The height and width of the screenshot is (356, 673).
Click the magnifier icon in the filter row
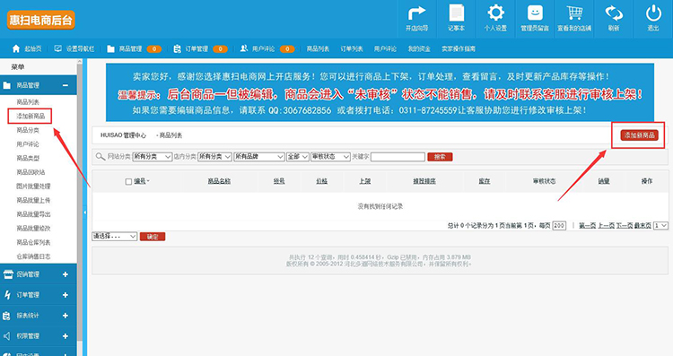tap(101, 157)
